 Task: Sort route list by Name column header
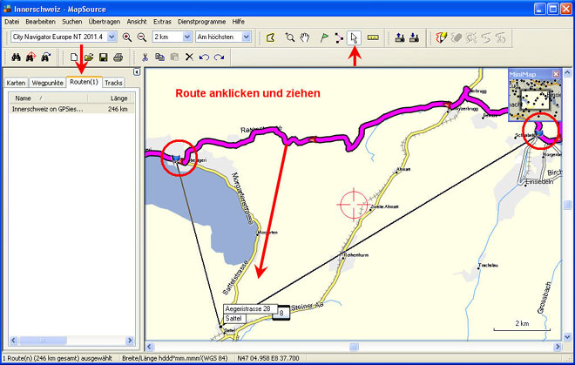49,98
